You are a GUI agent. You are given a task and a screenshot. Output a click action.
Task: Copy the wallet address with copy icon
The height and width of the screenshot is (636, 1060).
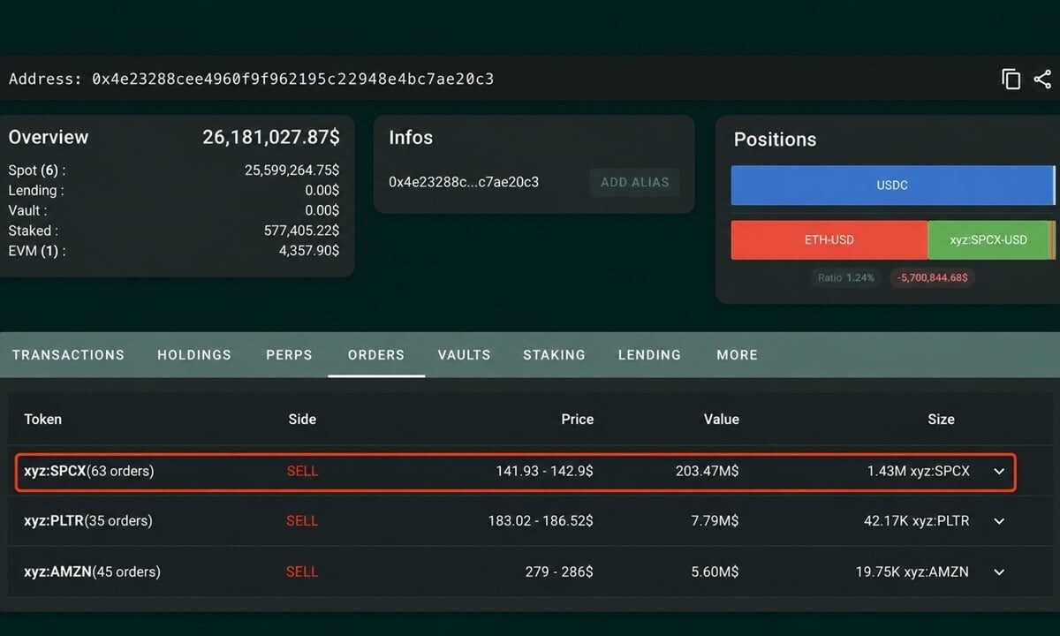point(1011,79)
